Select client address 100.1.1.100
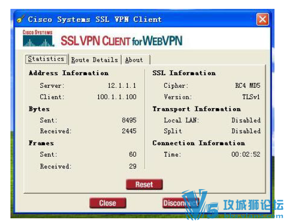The height and width of the screenshot is (223, 286). (x=117, y=97)
